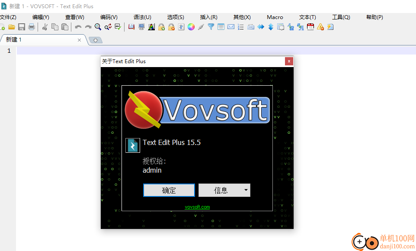Open Find and Replace icon
This screenshot has height=251, width=416.
(108, 27)
